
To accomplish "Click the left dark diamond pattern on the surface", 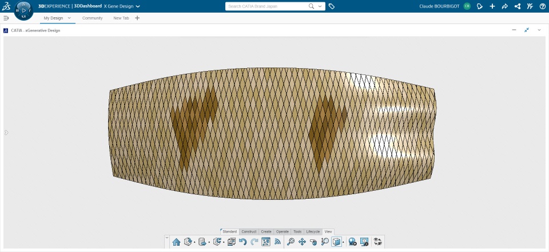I will 194,127.
